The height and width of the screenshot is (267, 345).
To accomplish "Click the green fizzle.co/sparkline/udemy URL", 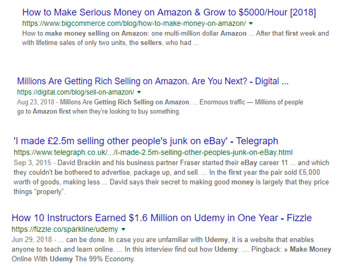I will (x=65, y=229).
